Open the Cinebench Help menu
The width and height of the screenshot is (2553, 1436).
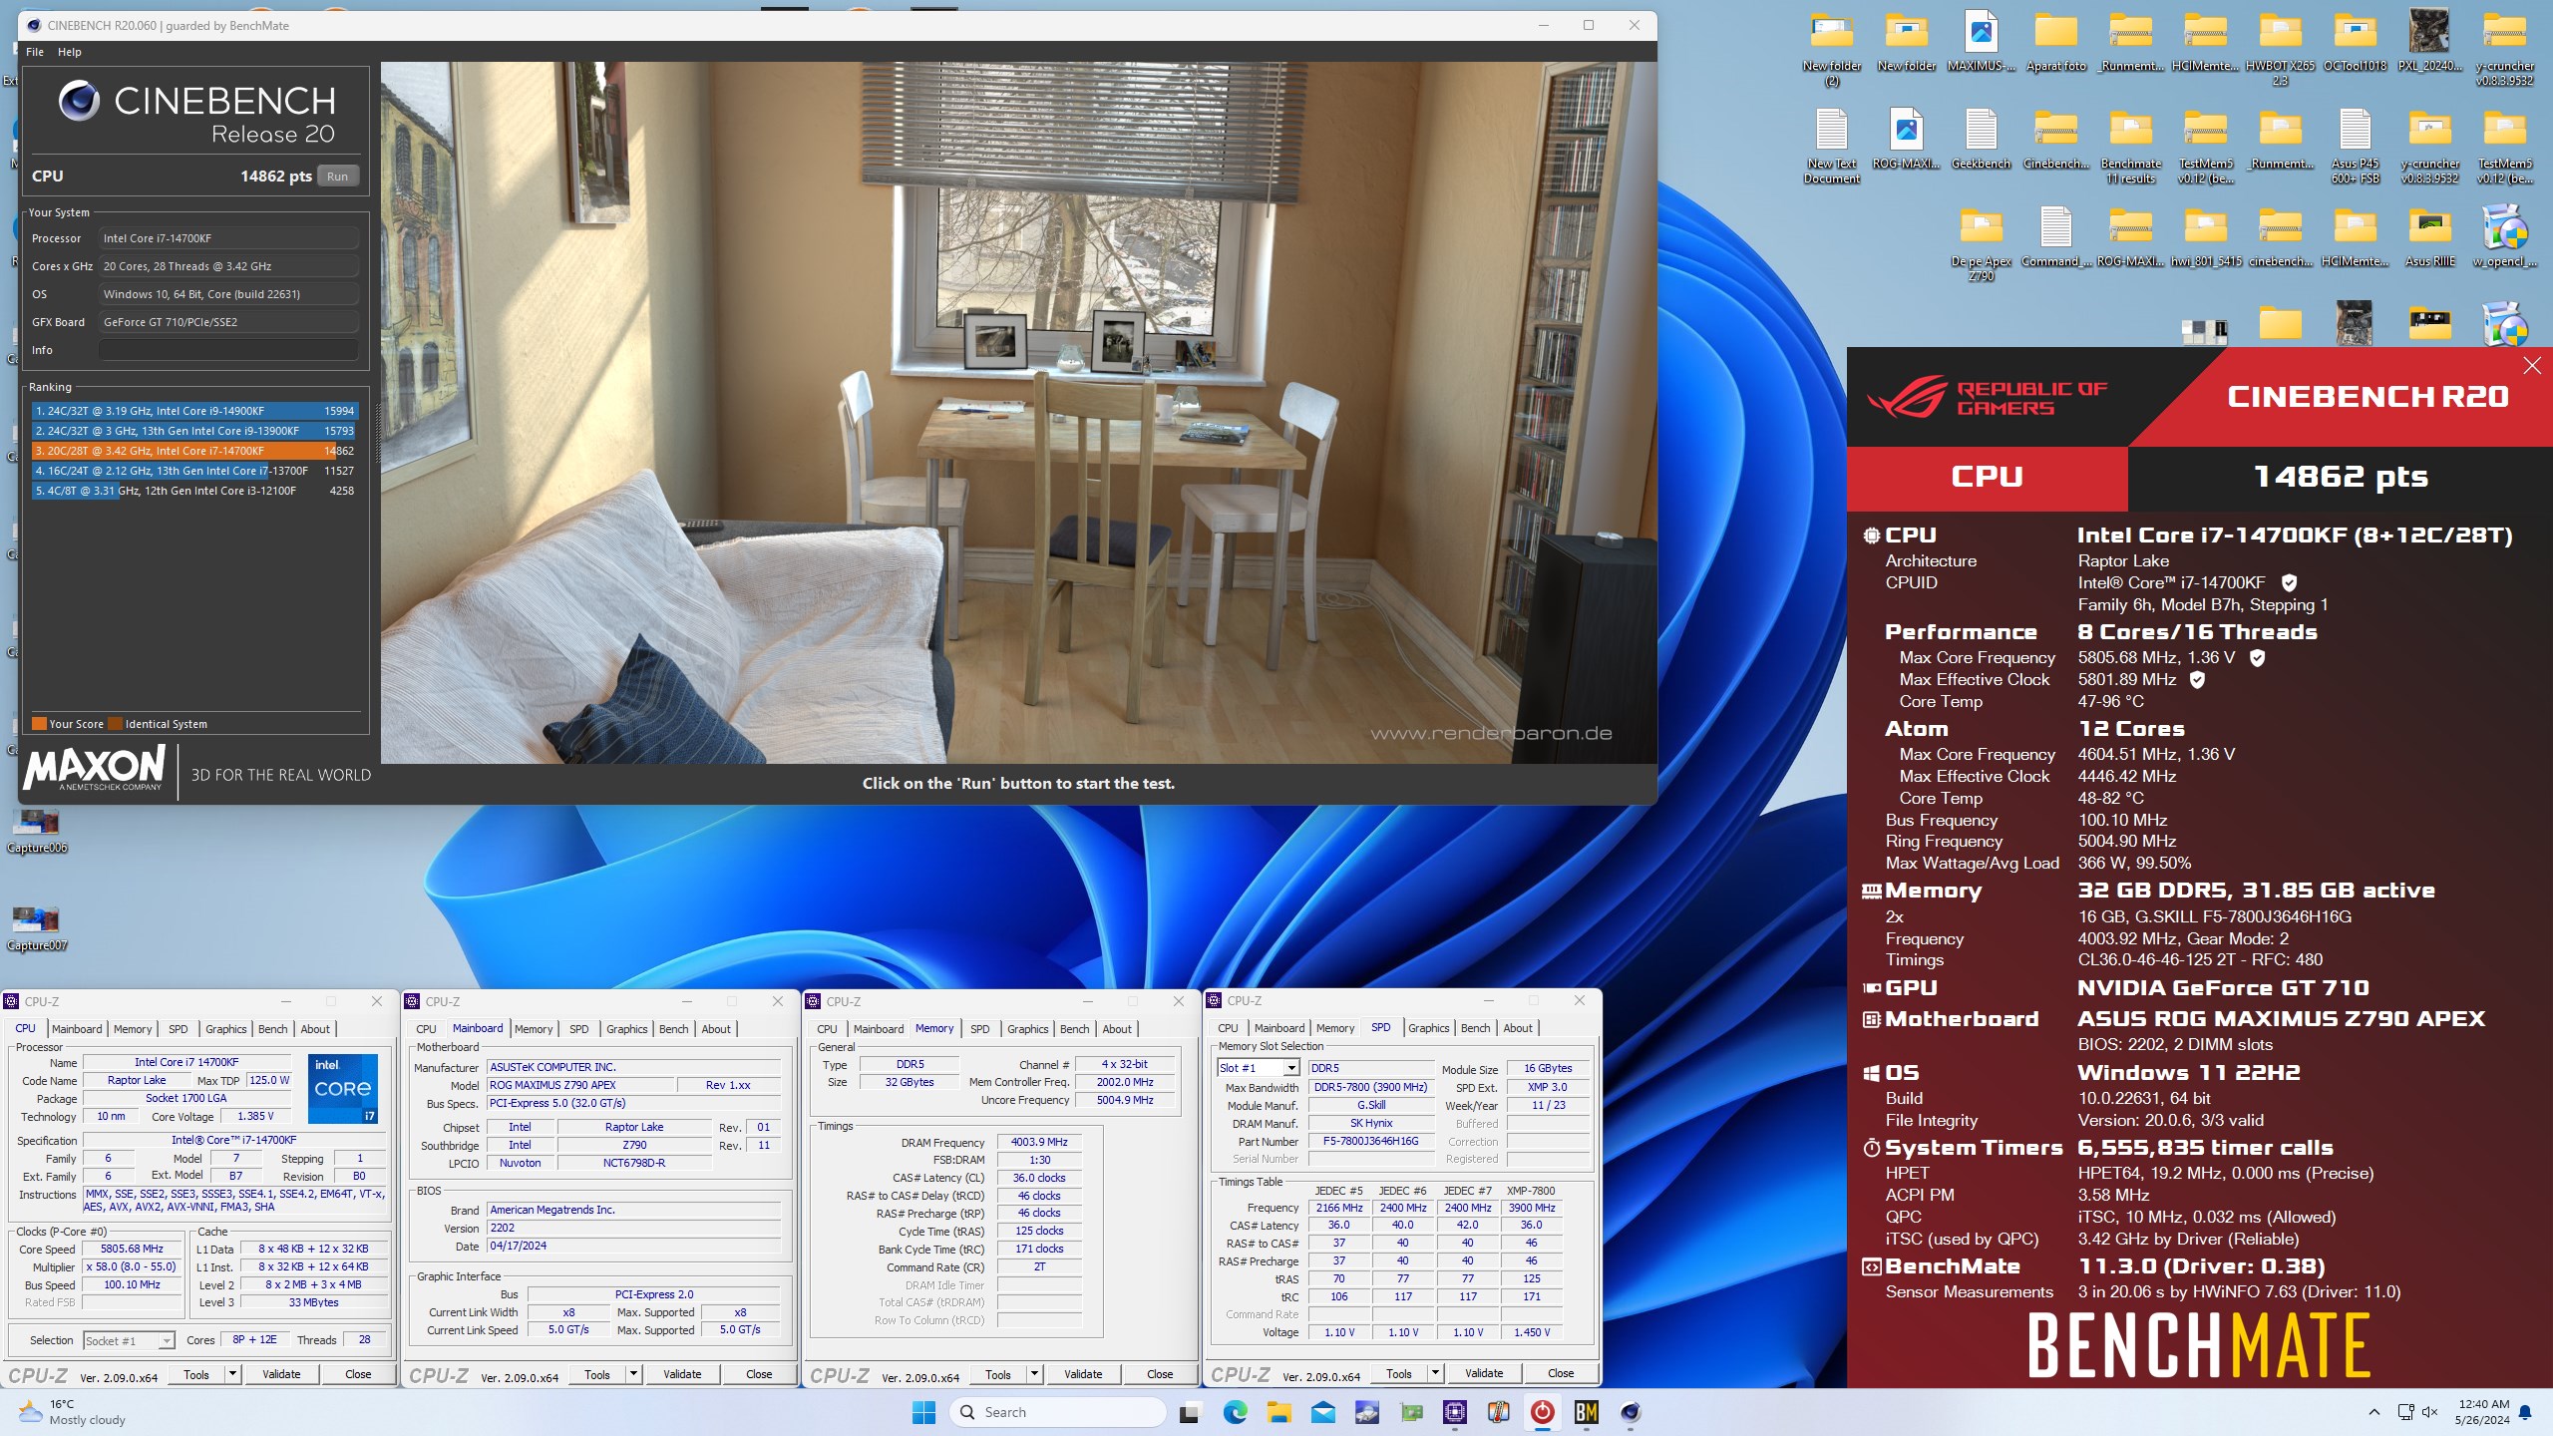[x=70, y=52]
